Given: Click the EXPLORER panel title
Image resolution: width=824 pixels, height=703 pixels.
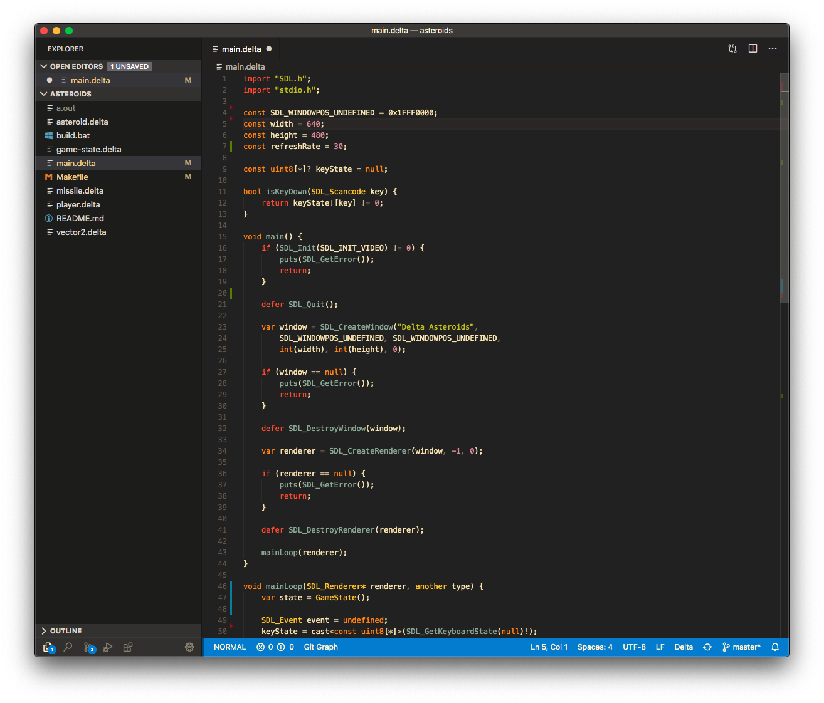Looking at the screenshot, I should pos(65,49).
